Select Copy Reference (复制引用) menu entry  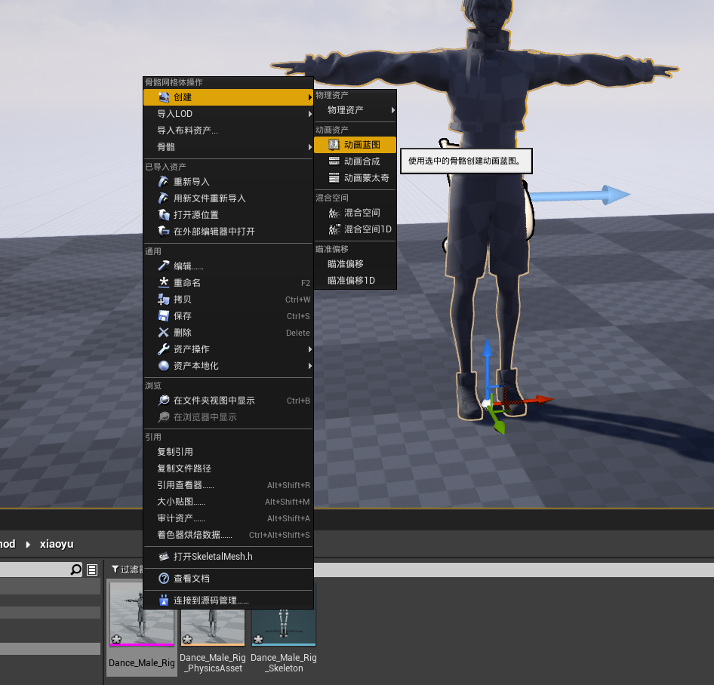[175, 452]
